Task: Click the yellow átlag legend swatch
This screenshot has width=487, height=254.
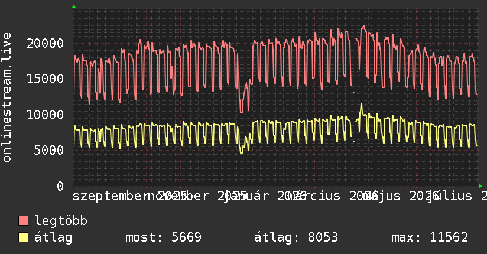Action: [23, 237]
